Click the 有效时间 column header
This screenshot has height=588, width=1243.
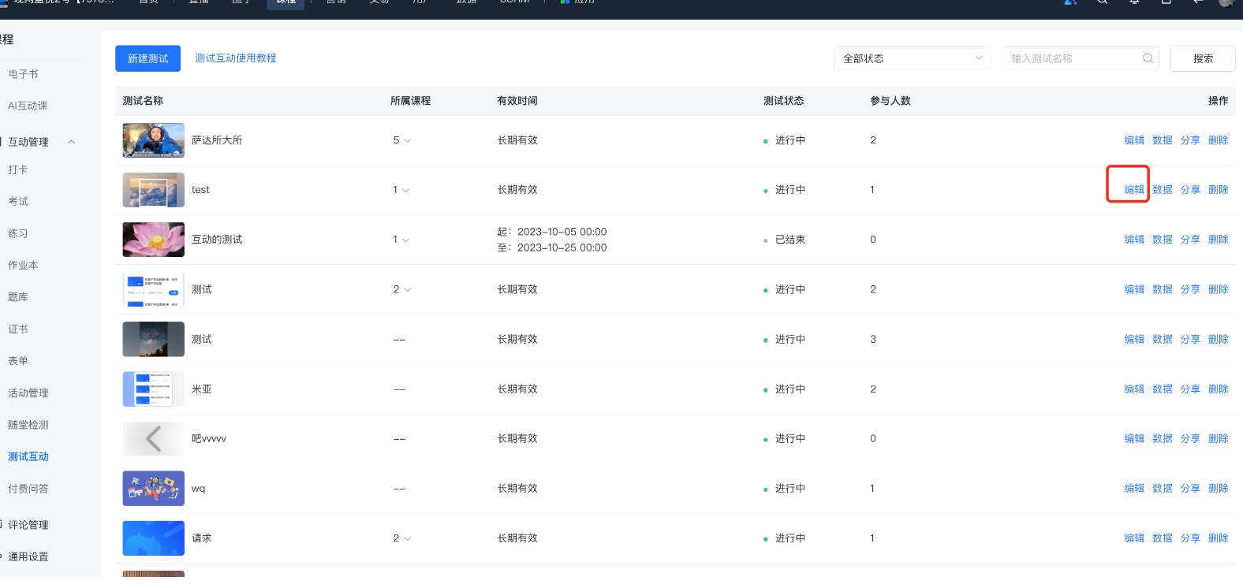click(517, 101)
